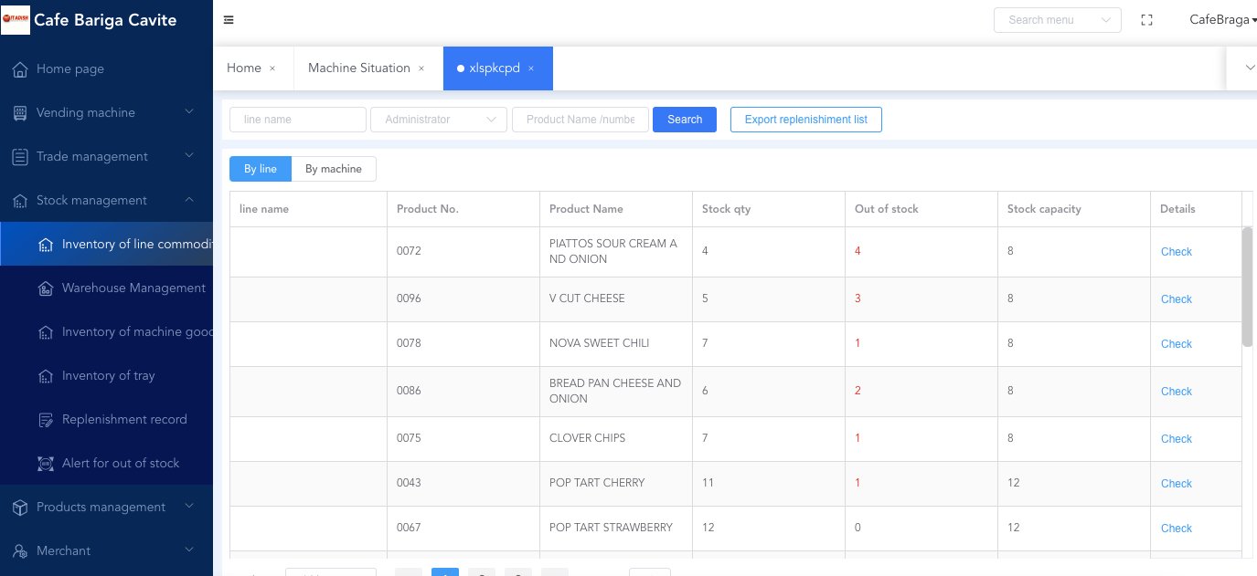
Task: Switch view to By machine
Action: click(334, 169)
